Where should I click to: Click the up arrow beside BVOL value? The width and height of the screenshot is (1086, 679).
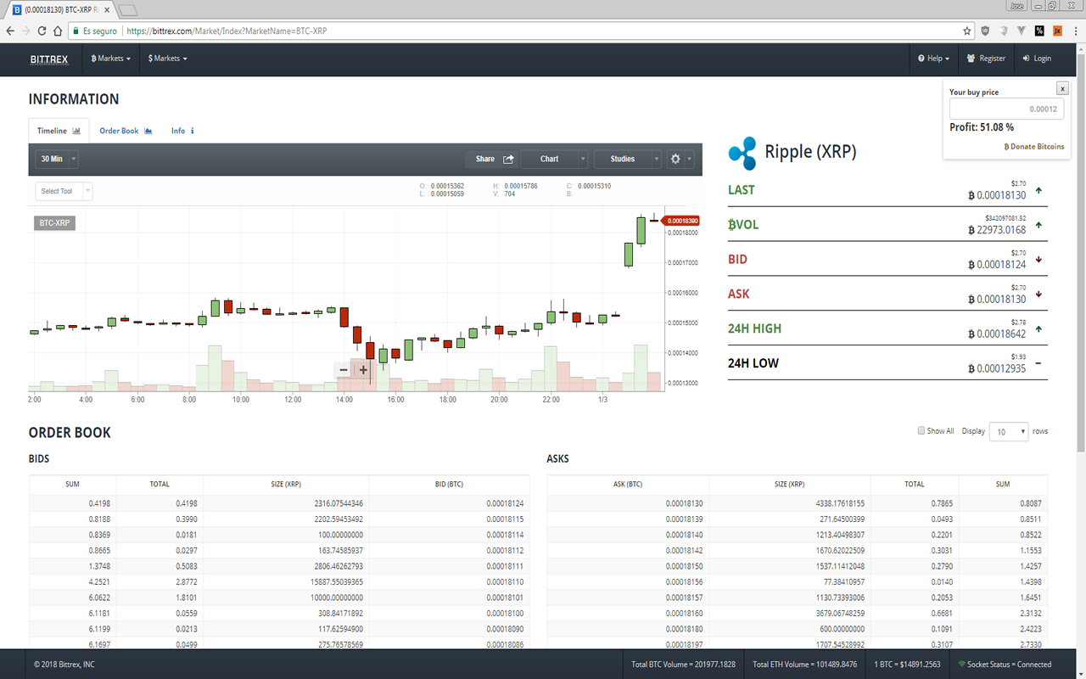point(1038,225)
